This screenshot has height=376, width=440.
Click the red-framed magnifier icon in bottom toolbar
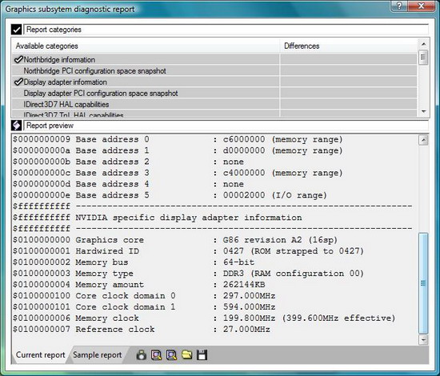[x=156, y=355]
